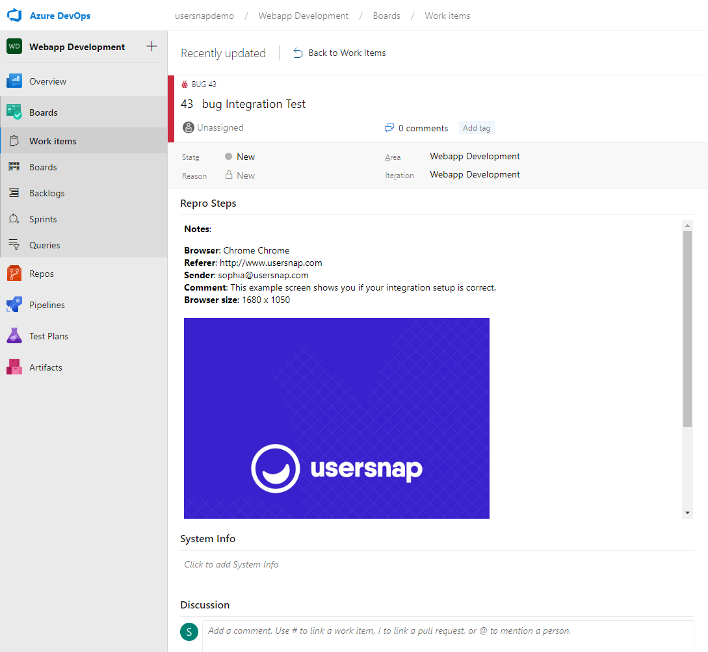Click the sender email sophia@usersnap.com

click(263, 275)
